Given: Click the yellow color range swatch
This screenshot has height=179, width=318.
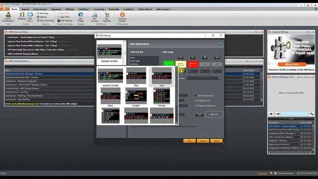Looking at the screenshot, I should [x=181, y=64].
